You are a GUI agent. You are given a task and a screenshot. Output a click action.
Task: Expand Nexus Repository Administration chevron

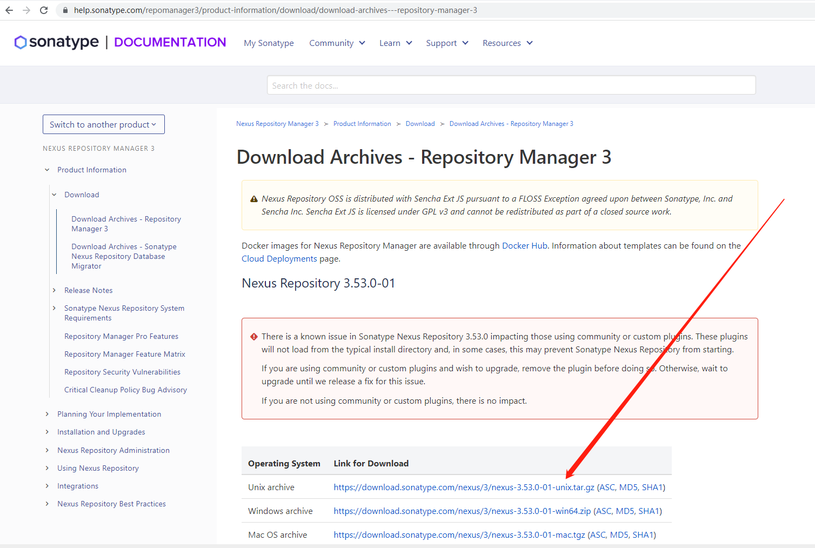point(47,450)
